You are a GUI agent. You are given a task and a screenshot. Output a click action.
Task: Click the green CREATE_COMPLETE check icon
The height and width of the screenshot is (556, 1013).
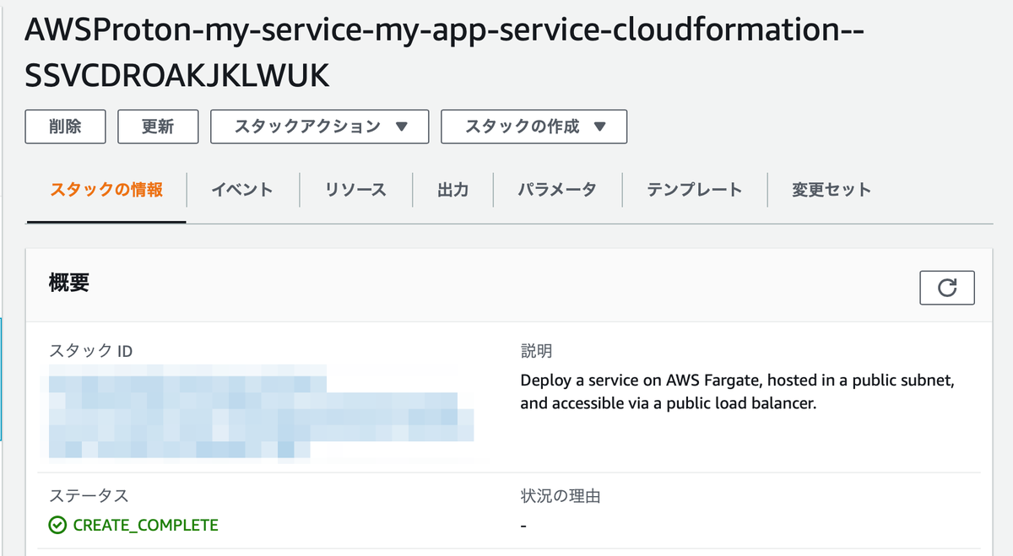click(x=57, y=526)
